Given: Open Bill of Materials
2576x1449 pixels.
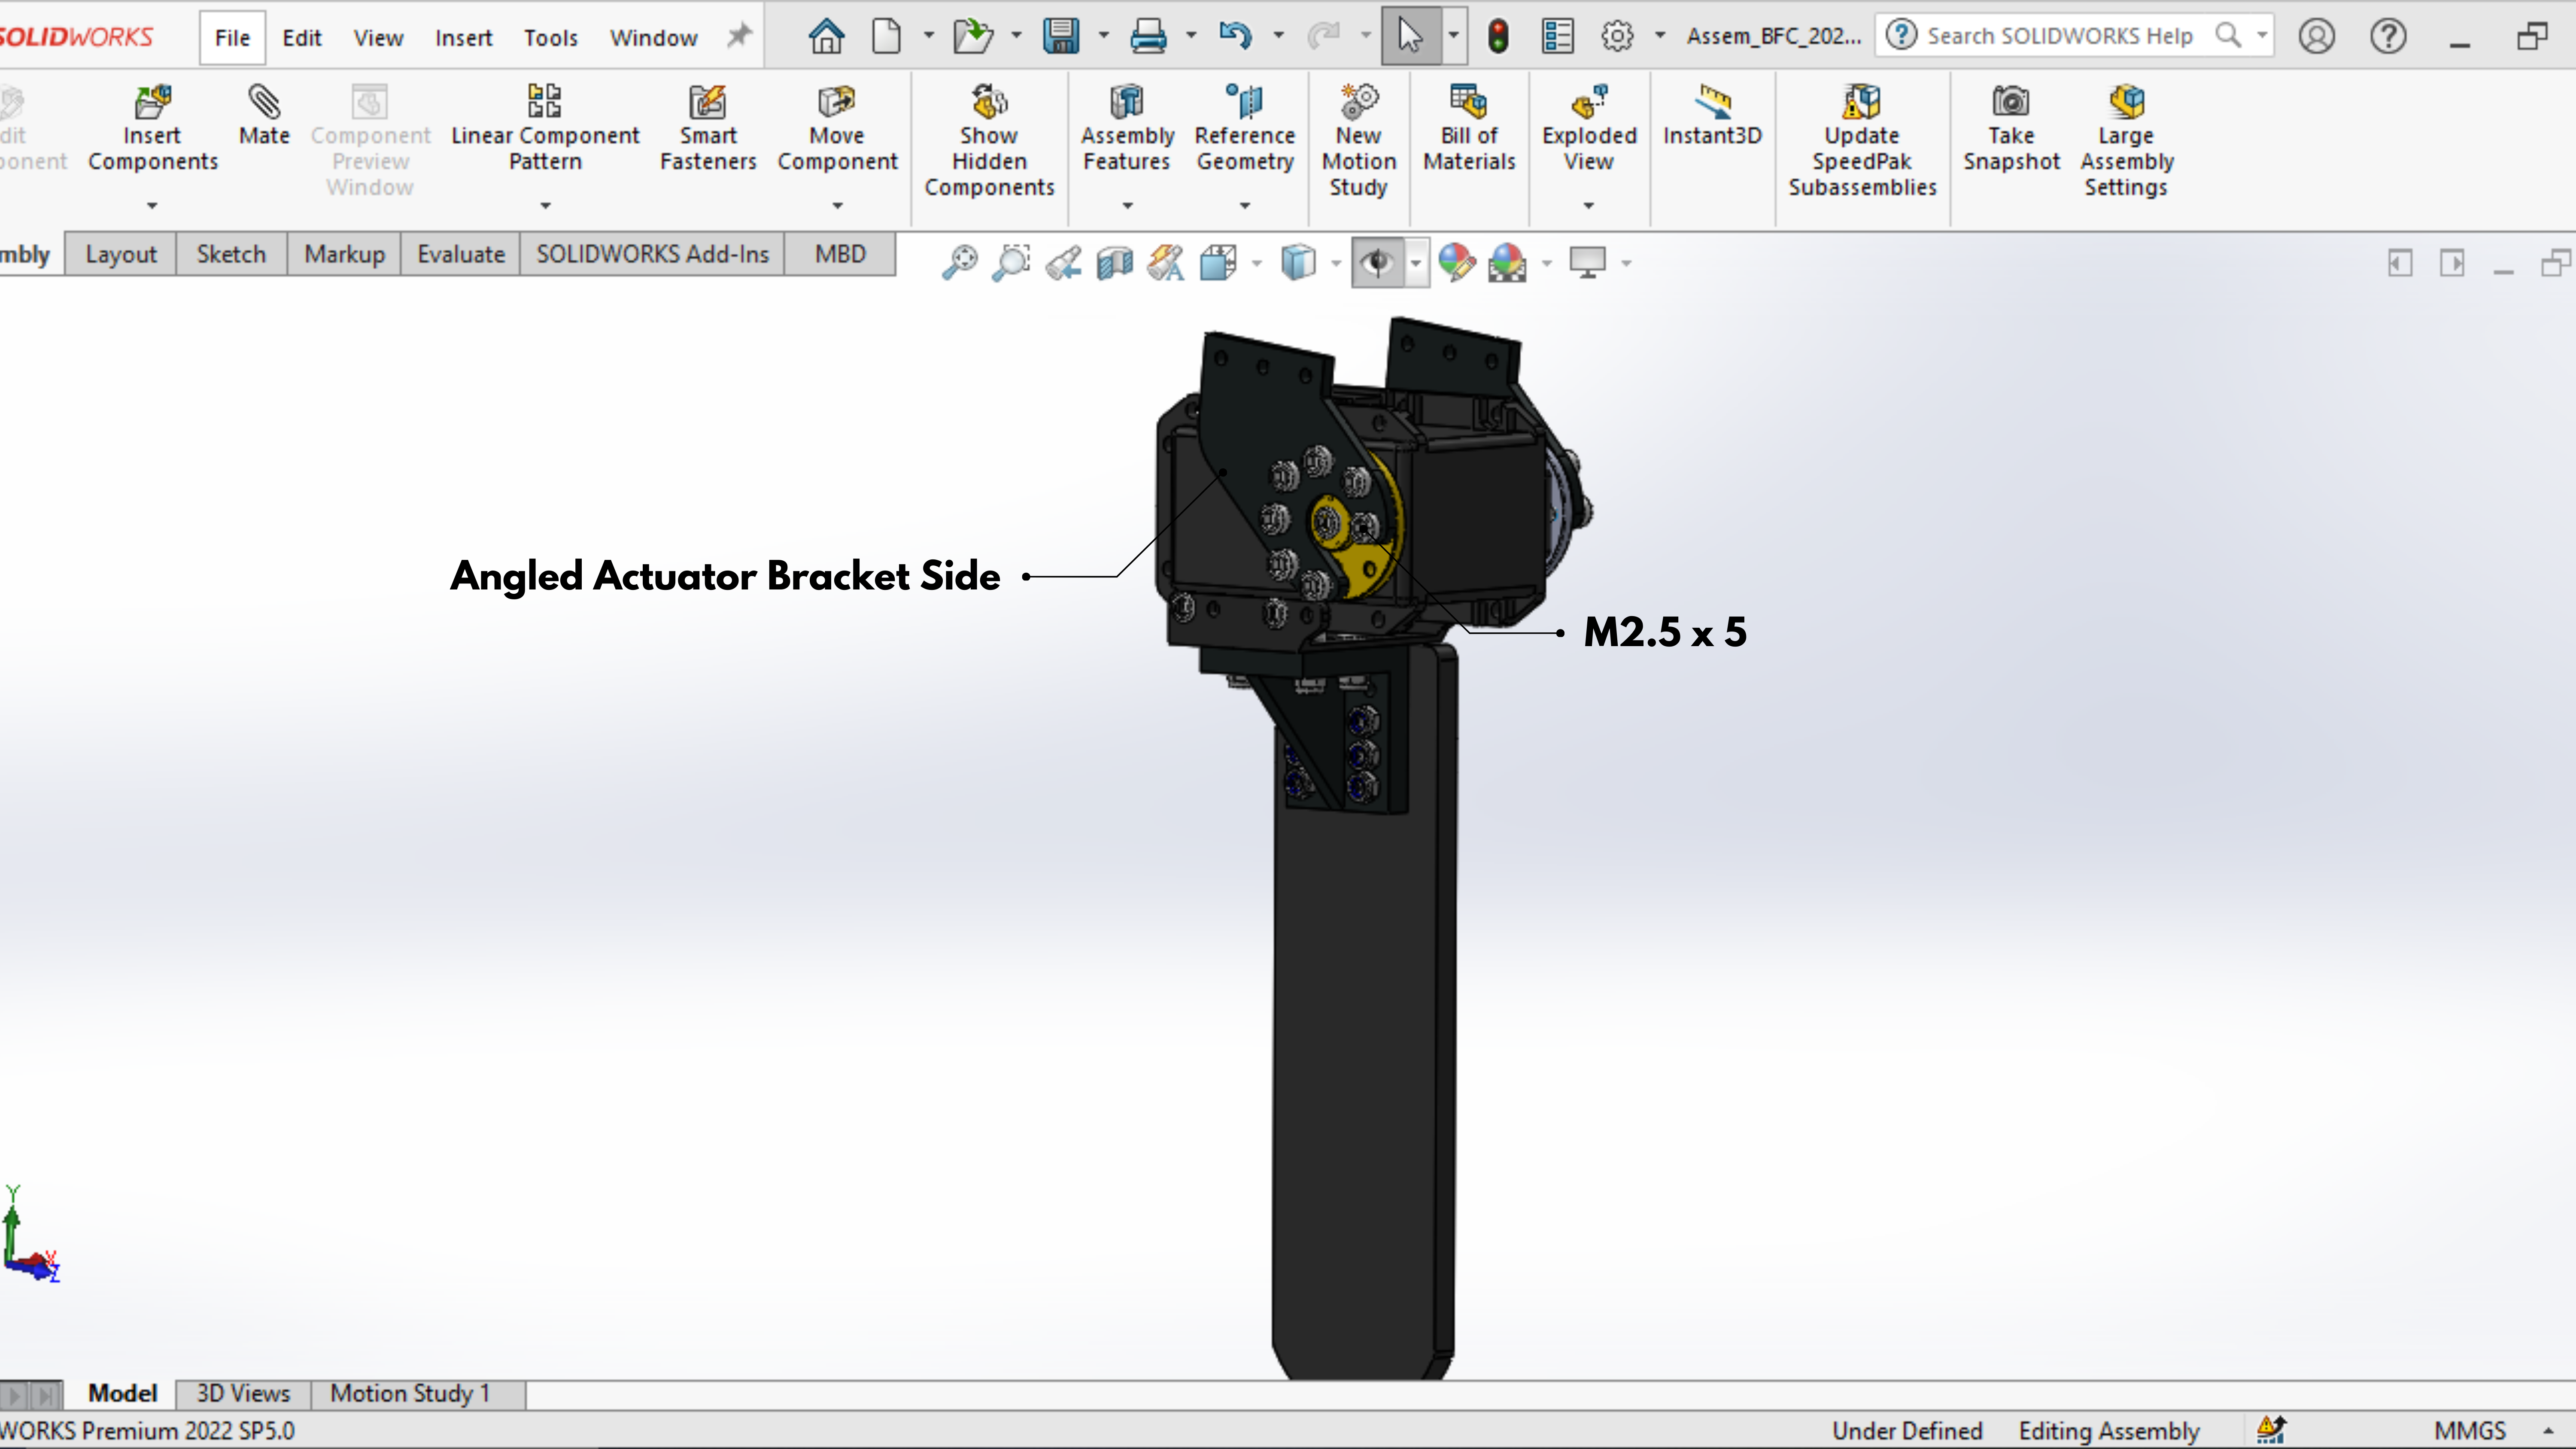Looking at the screenshot, I should click(1469, 128).
